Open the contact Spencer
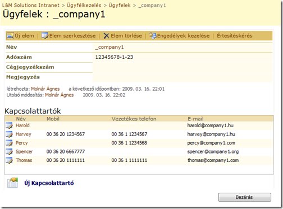This screenshot has height=209, width=283. (24, 152)
